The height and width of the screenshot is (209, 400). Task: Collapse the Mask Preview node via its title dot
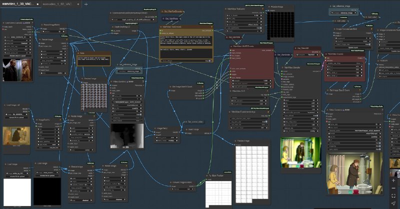pos(207,176)
